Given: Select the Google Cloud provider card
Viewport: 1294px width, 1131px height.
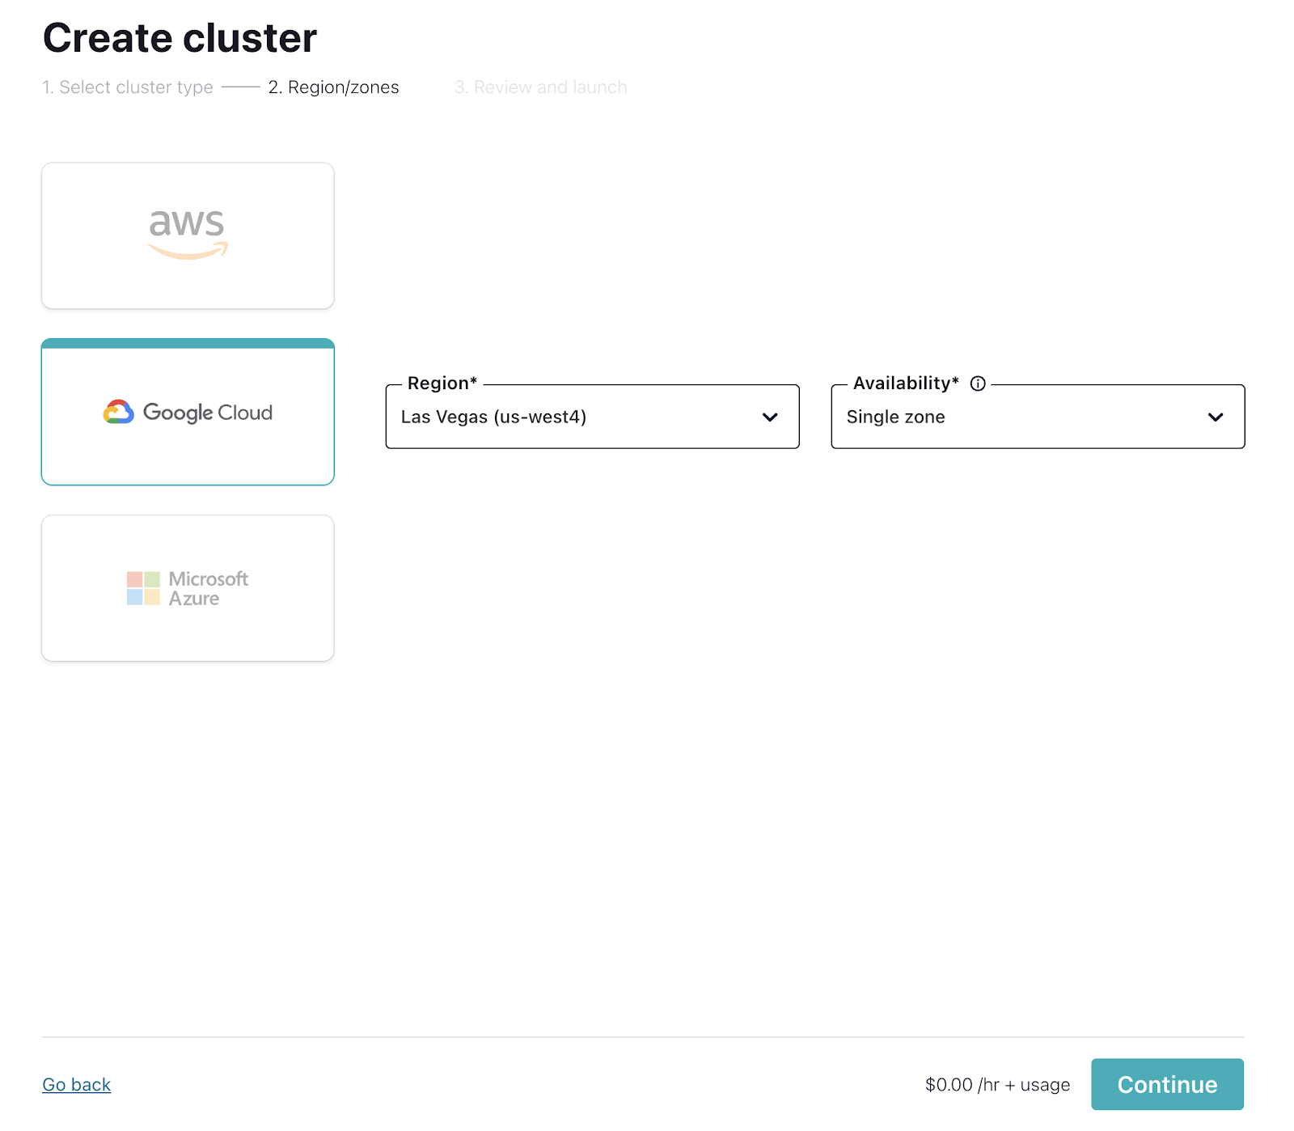Looking at the screenshot, I should 188,412.
